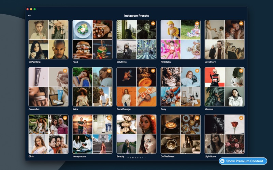The image size is (273, 170).
Task: Click the crown badge on CoralOrange preset
Action: click(153, 71)
